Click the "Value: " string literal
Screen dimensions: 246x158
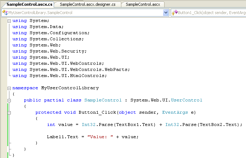pos(100,137)
